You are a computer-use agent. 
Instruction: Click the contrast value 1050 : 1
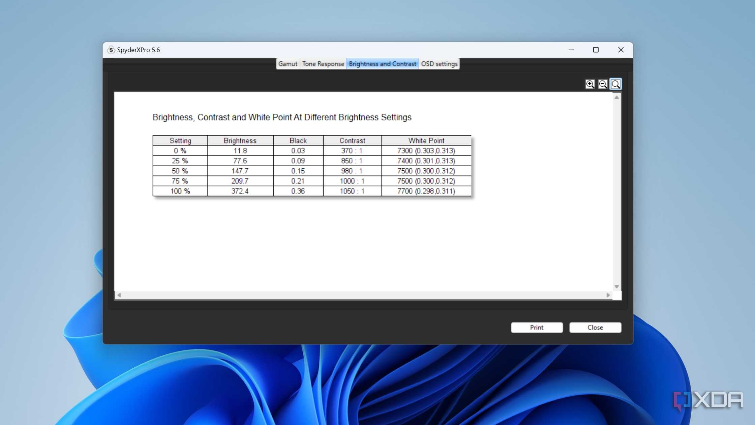tap(352, 191)
